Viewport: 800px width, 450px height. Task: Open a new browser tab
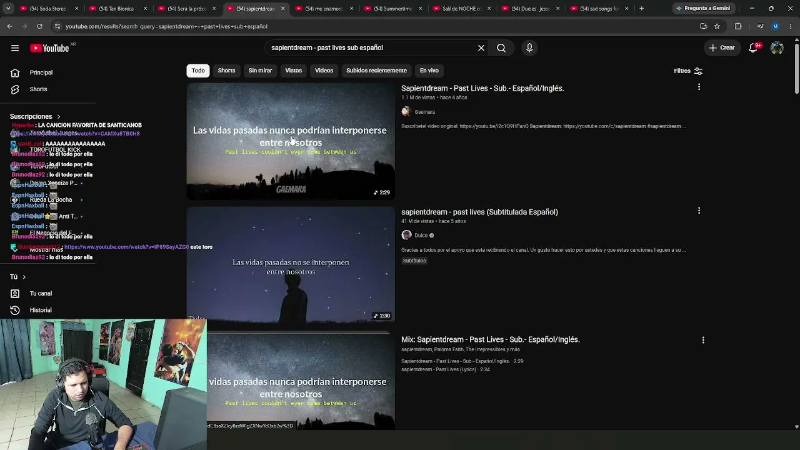tap(641, 9)
